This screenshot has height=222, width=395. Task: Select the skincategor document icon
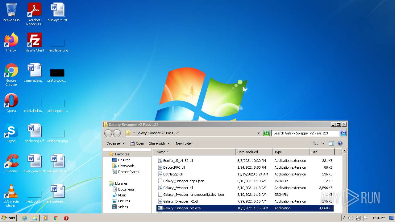tap(57, 194)
